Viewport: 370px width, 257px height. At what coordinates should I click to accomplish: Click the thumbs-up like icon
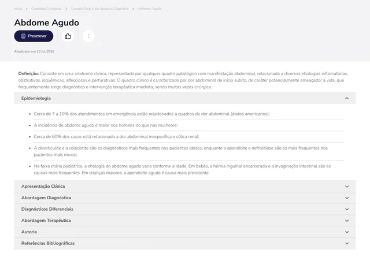tap(68, 36)
